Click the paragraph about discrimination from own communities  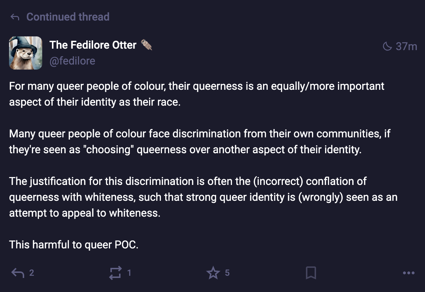(x=200, y=142)
